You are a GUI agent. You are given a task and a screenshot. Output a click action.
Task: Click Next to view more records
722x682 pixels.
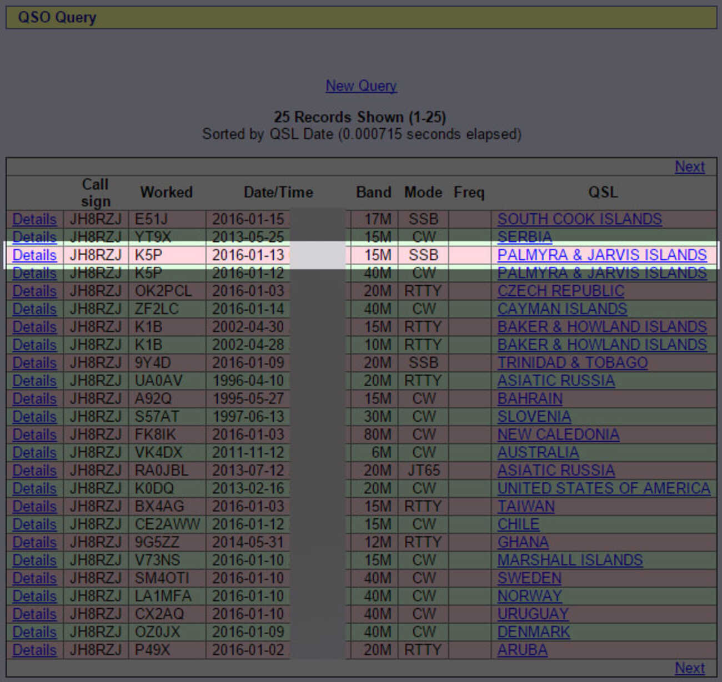[x=689, y=167]
